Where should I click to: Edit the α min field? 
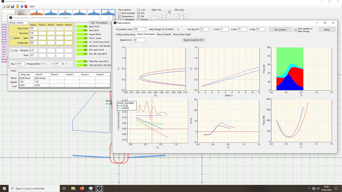[x=224, y=29]
